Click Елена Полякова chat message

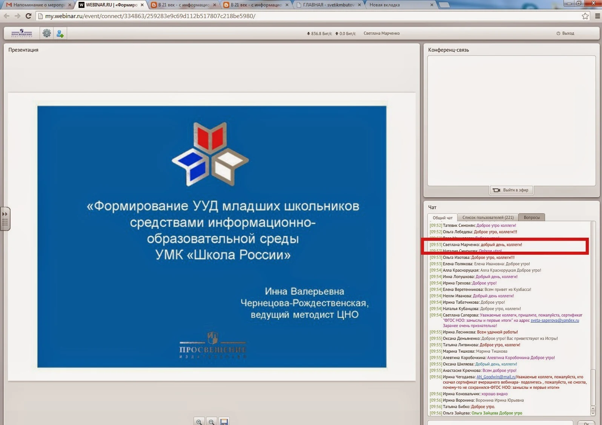coord(480,264)
